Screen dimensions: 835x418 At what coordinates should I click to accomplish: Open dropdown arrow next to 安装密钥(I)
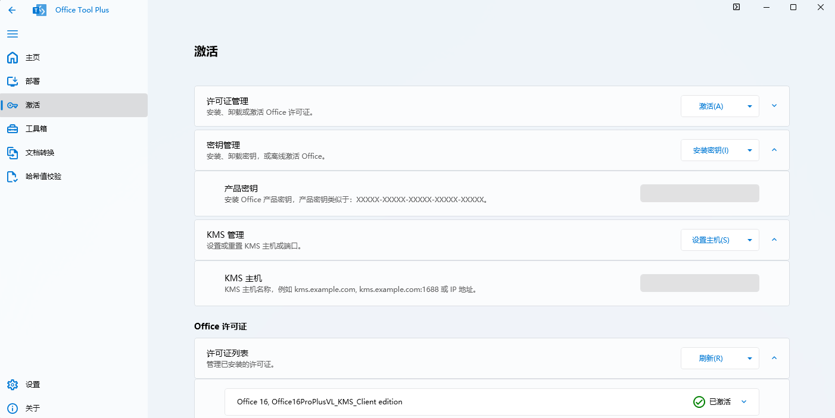click(749, 150)
